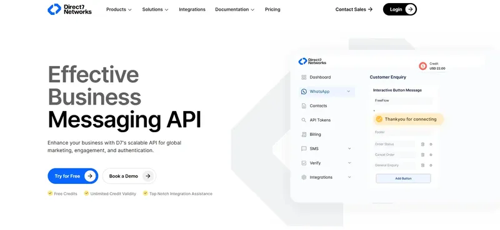
Task: Click the WhatsApp icon in sidebar
Action: point(304,92)
